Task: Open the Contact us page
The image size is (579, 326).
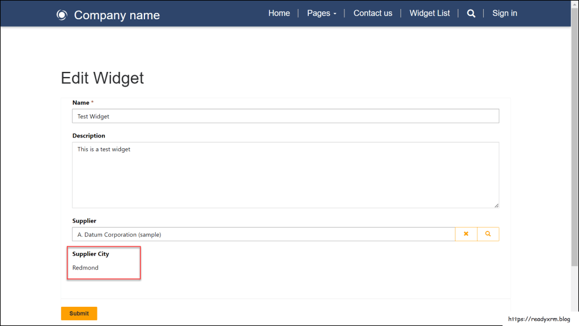Action: [372, 14]
